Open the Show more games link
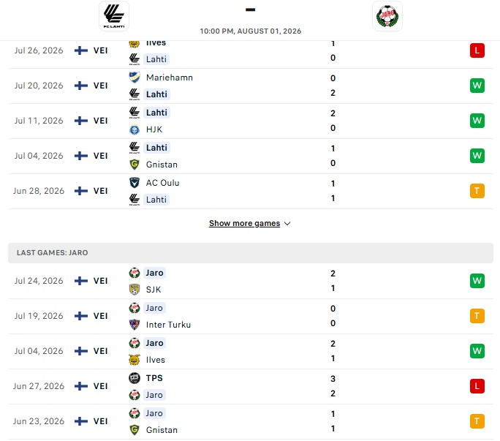This screenshot has height=441, width=500. pyautogui.click(x=244, y=223)
